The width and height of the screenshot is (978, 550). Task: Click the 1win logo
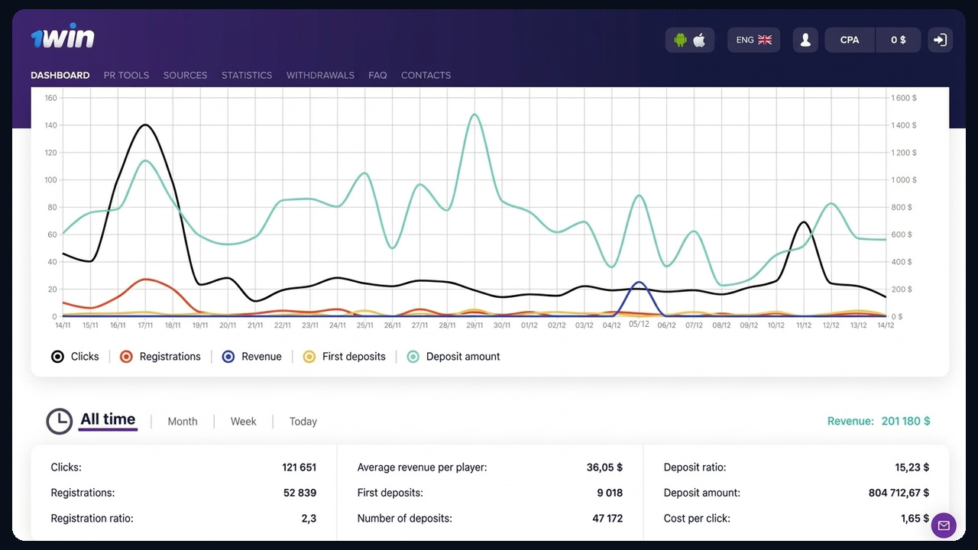(x=62, y=37)
